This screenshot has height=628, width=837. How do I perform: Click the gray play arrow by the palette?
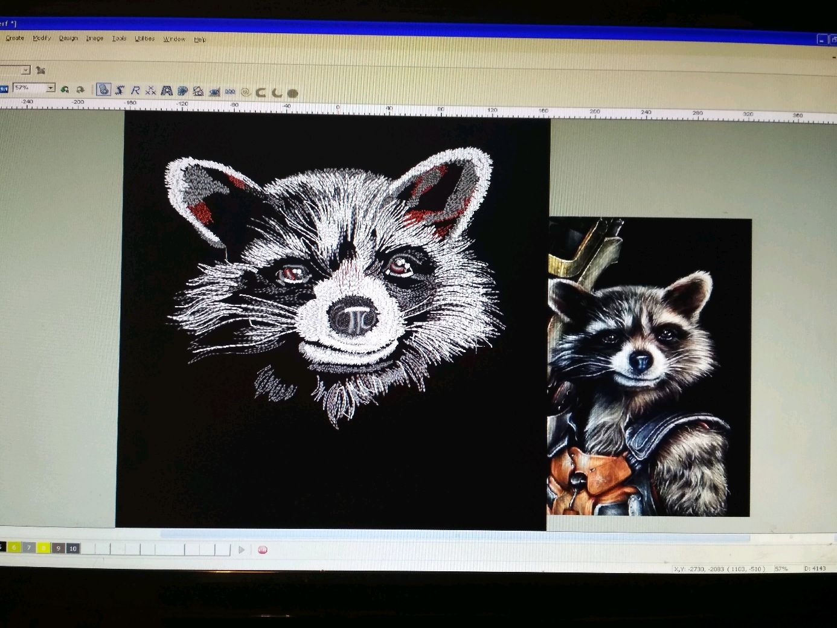tap(242, 549)
